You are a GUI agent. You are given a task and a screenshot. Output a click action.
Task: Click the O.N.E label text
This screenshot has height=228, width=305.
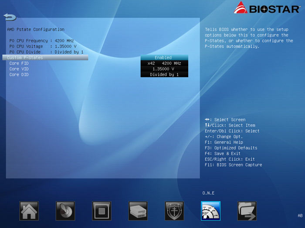pos(208,193)
